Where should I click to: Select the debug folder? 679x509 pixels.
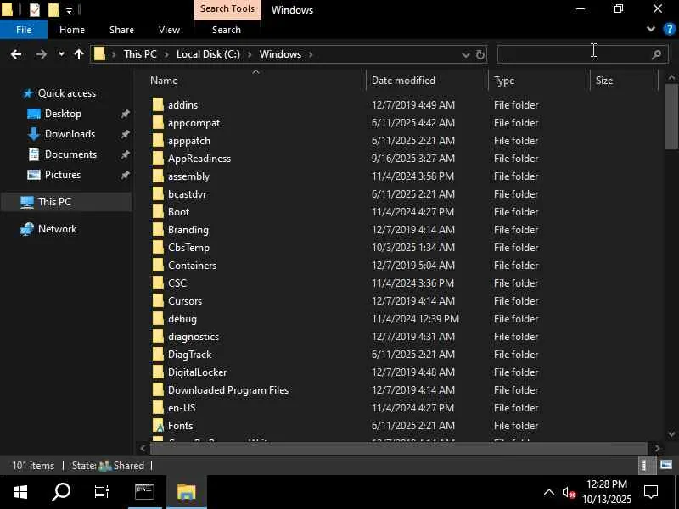point(182,319)
